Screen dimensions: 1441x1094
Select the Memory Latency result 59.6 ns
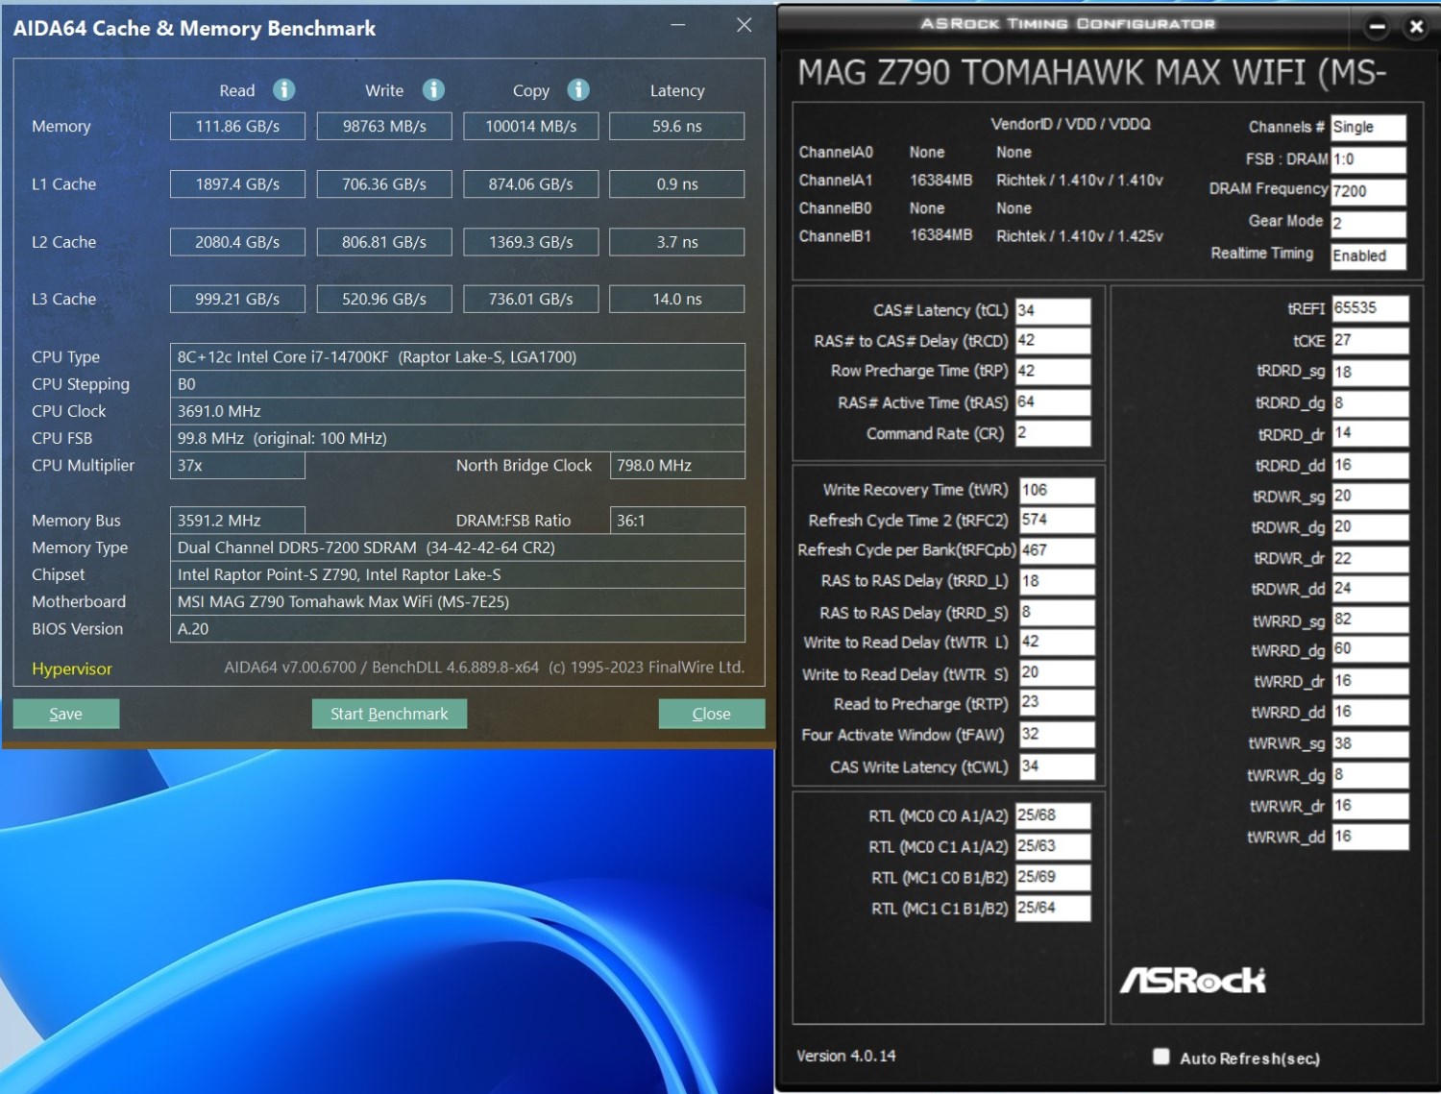pos(677,127)
